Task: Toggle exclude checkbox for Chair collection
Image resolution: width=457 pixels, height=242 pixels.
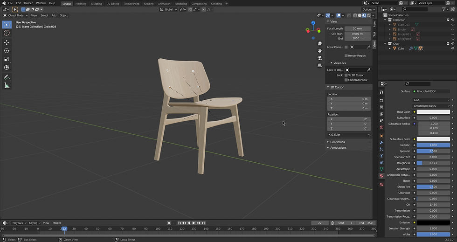Action: [x=448, y=44]
